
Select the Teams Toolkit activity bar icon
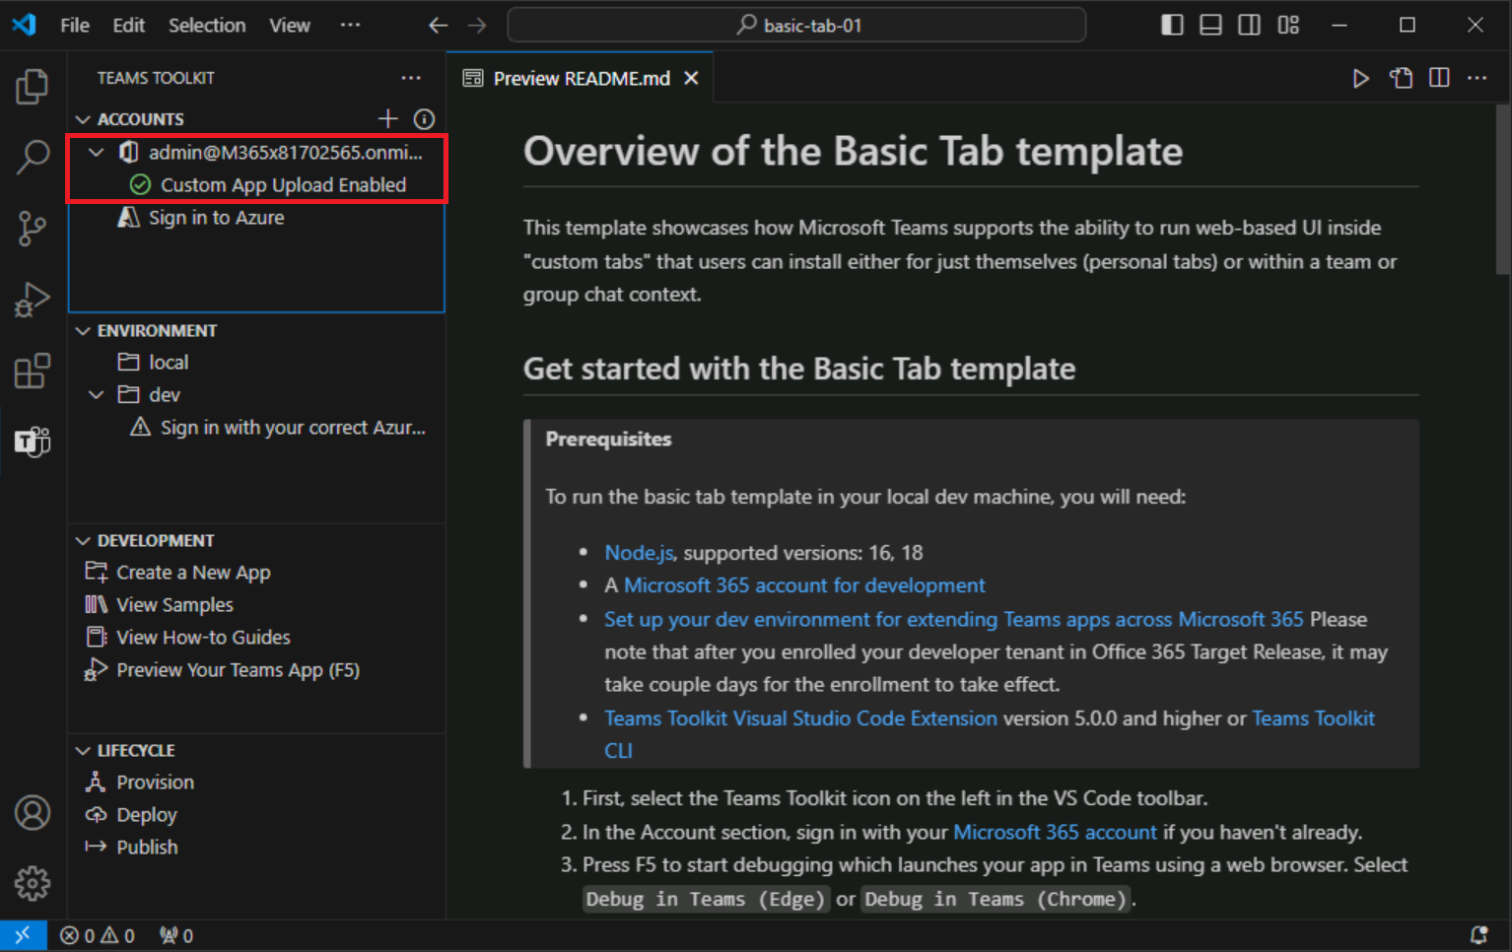(x=32, y=442)
